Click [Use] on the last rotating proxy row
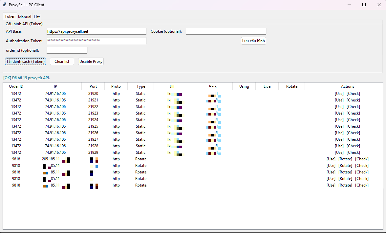 click(x=331, y=185)
